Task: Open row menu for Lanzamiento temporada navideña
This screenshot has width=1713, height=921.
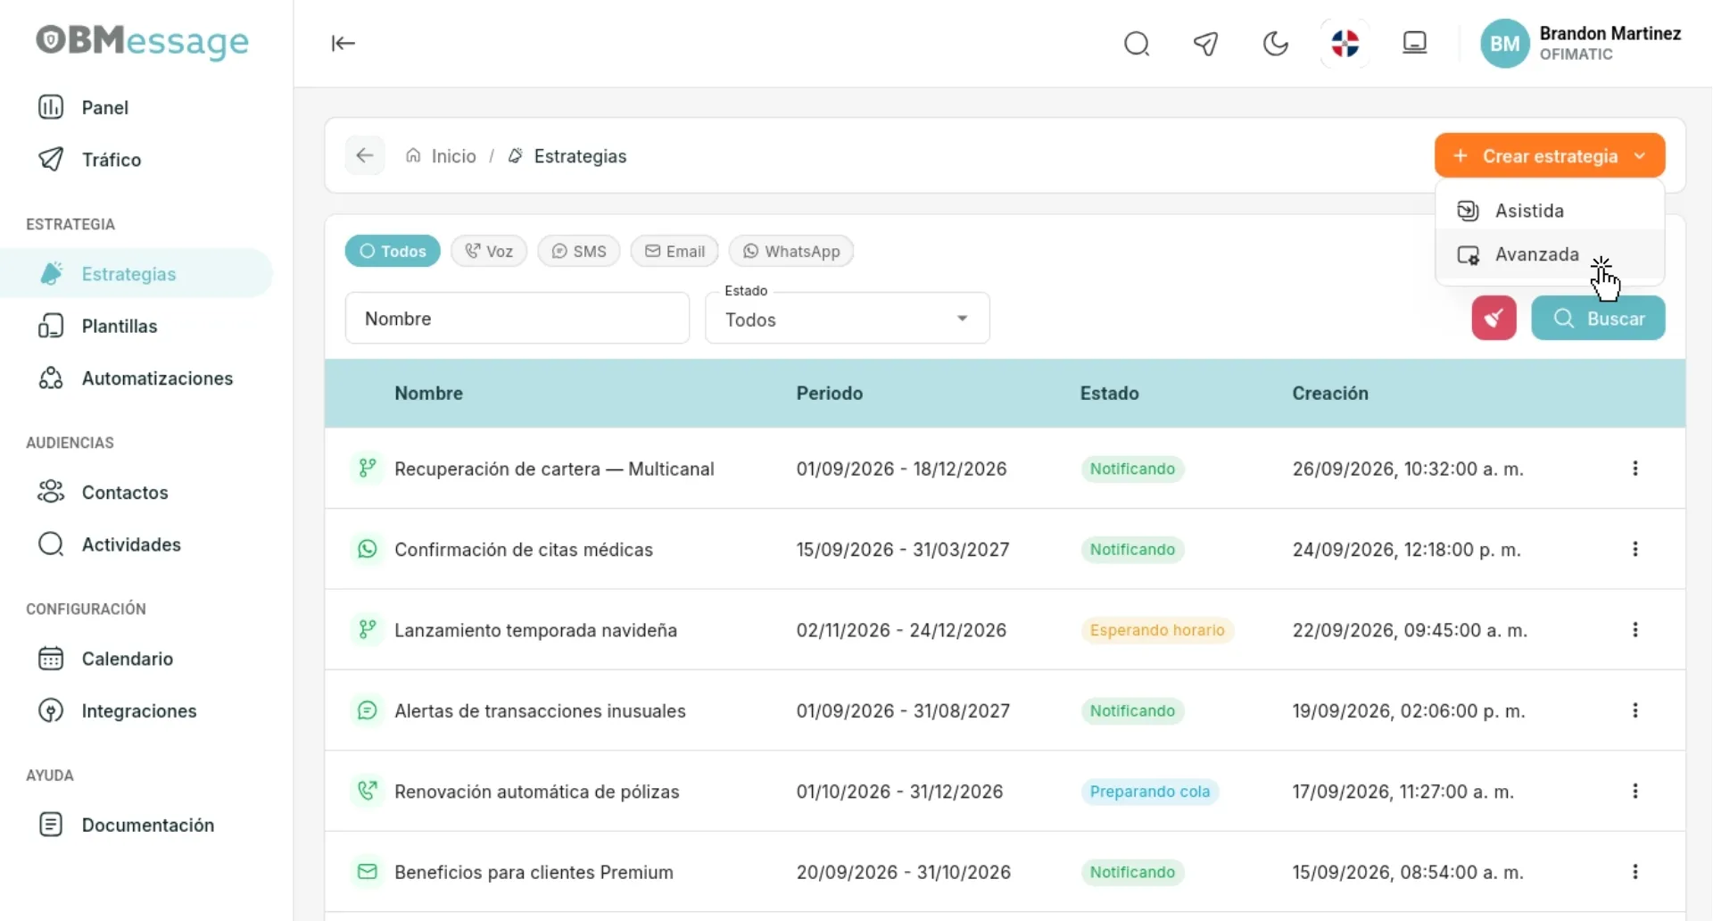Action: pyautogui.click(x=1635, y=630)
